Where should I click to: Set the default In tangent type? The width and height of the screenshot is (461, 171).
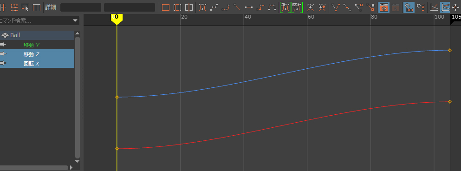click(285, 7)
